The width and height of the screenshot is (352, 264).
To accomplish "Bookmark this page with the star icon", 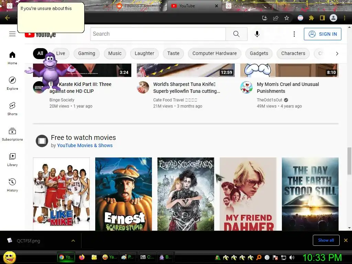I will 287,18.
